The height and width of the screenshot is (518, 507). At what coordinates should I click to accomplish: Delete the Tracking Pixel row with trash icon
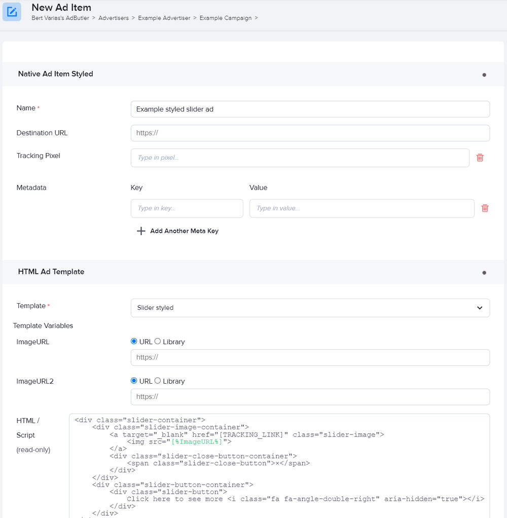(x=480, y=158)
